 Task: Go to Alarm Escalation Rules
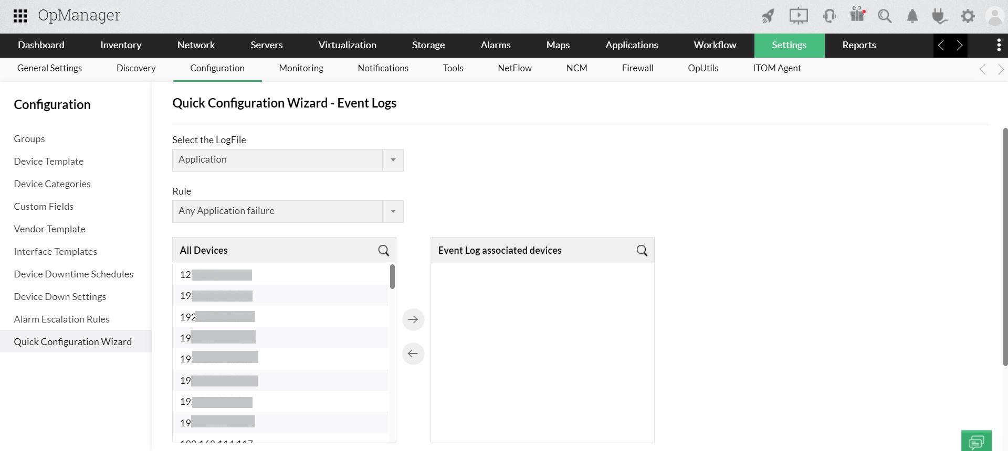[62, 319]
